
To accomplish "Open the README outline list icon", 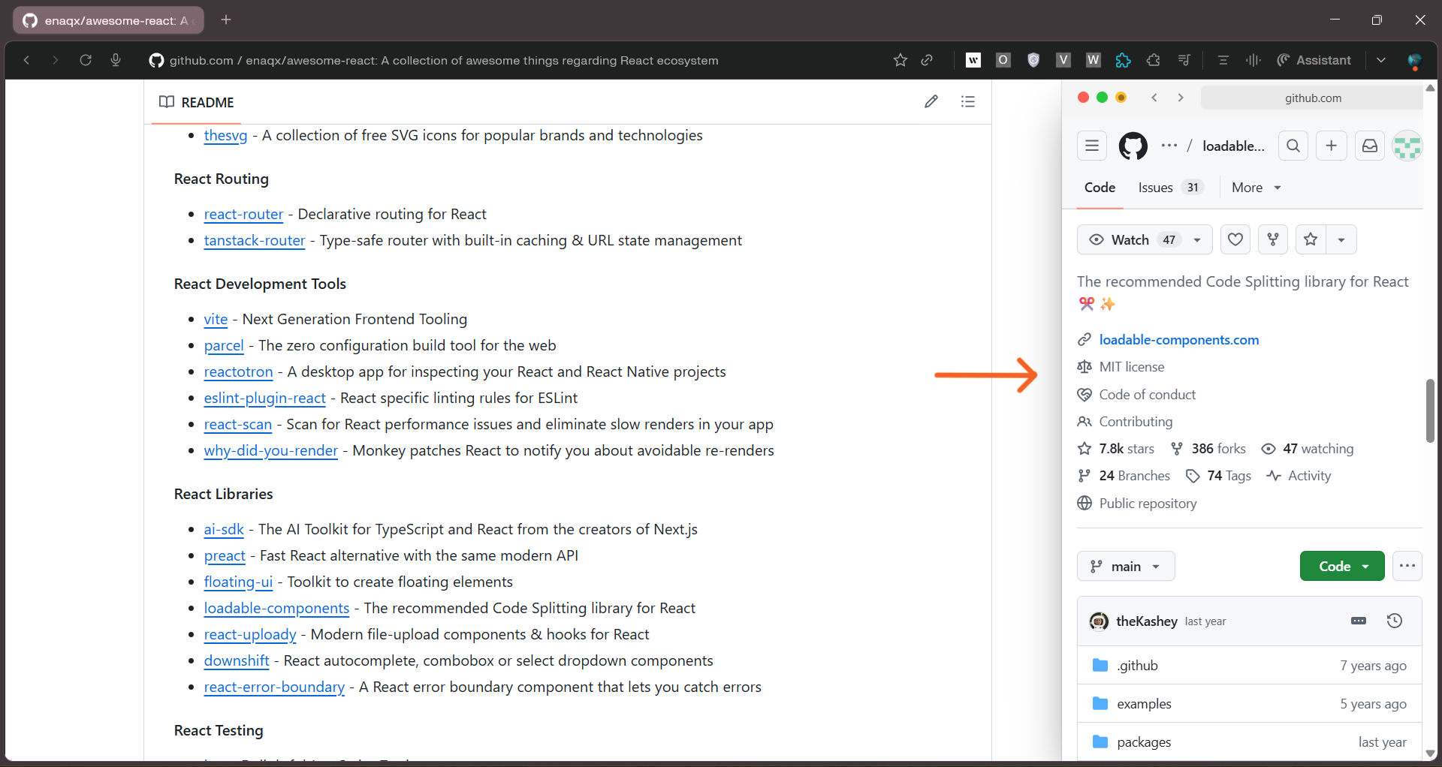I will [968, 101].
